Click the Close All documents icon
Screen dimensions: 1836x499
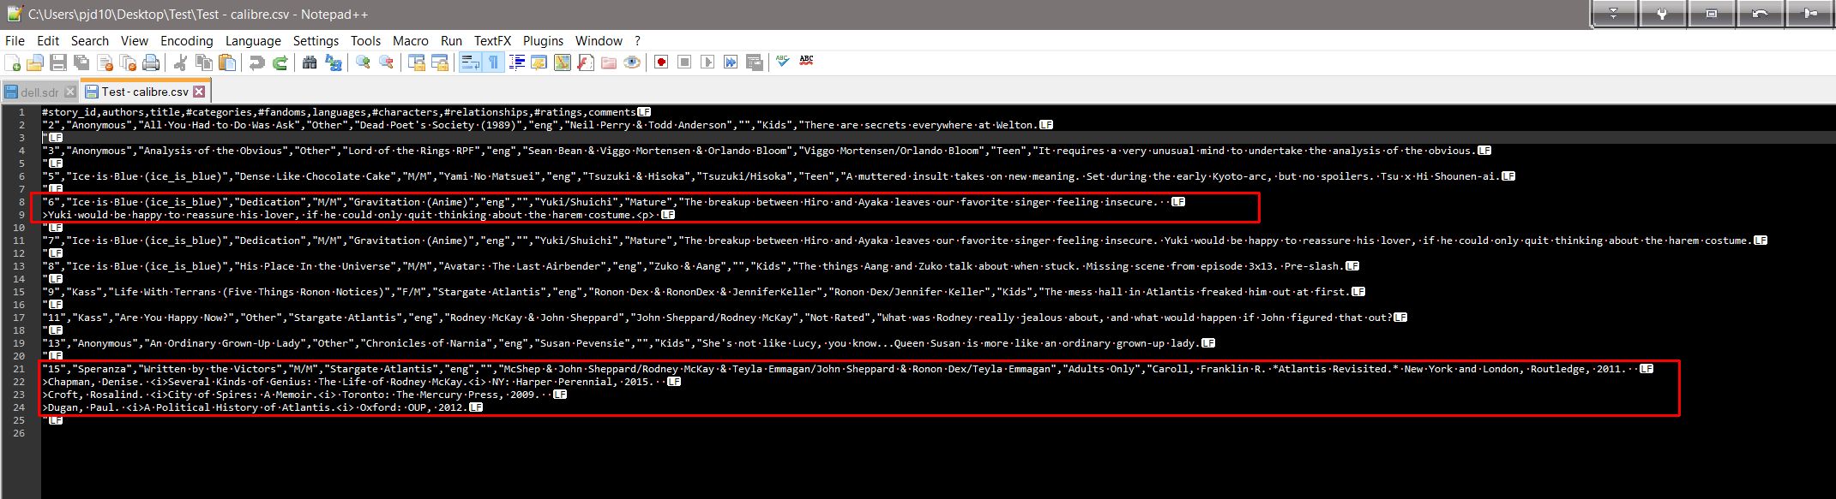[128, 62]
